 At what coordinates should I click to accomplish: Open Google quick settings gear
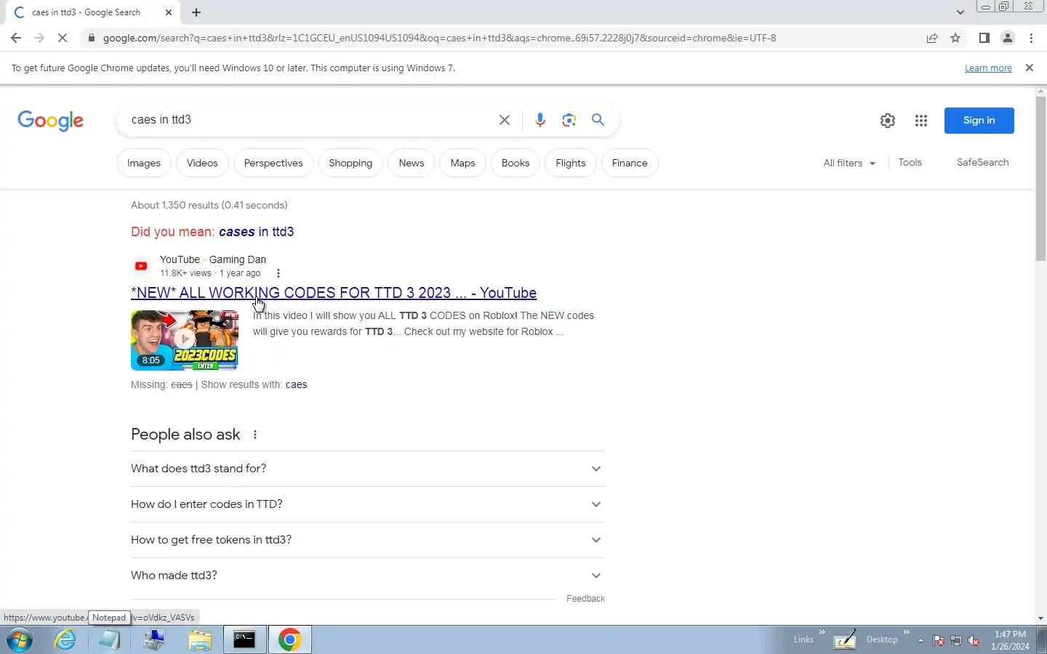(887, 121)
